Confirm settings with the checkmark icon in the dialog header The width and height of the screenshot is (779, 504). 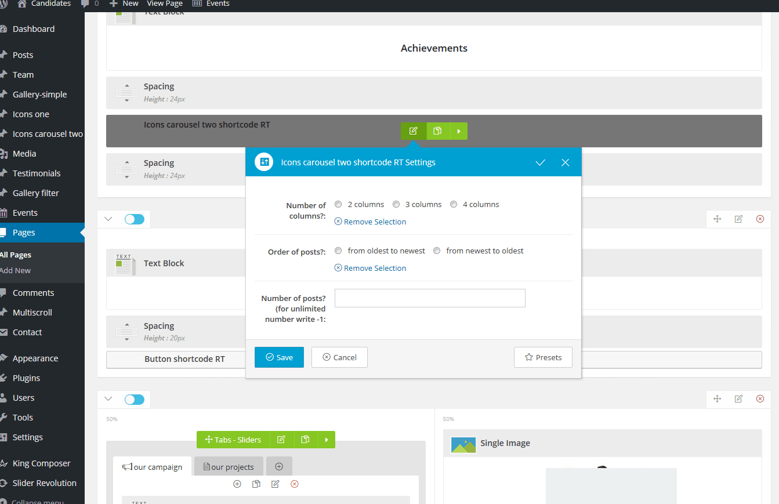click(x=540, y=162)
